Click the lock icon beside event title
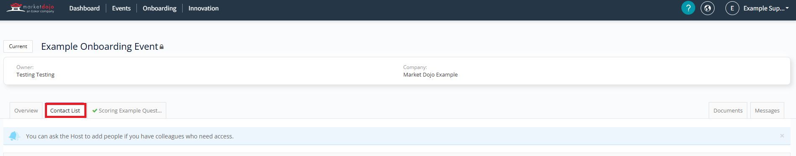796x156 pixels. (162, 47)
